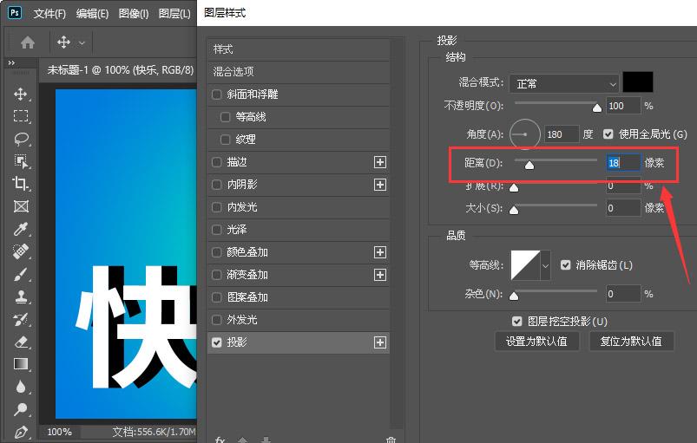This screenshot has width=697, height=443.
Task: Open the 混合模式 dropdown showing 正常
Action: tap(563, 83)
